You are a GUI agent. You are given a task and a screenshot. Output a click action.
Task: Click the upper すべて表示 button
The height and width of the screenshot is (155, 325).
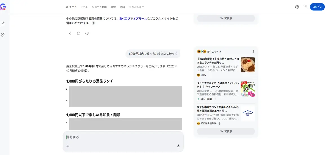[x=226, y=18]
